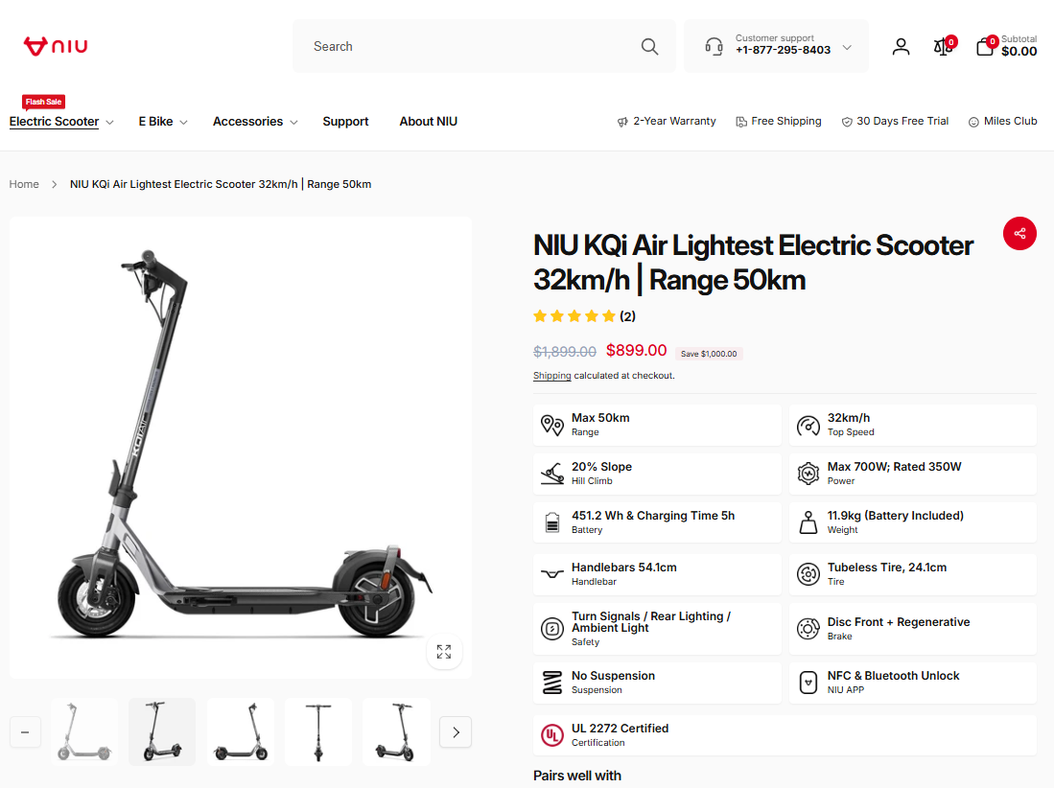
Task: Go to Home breadcrumb link
Action: 24,184
